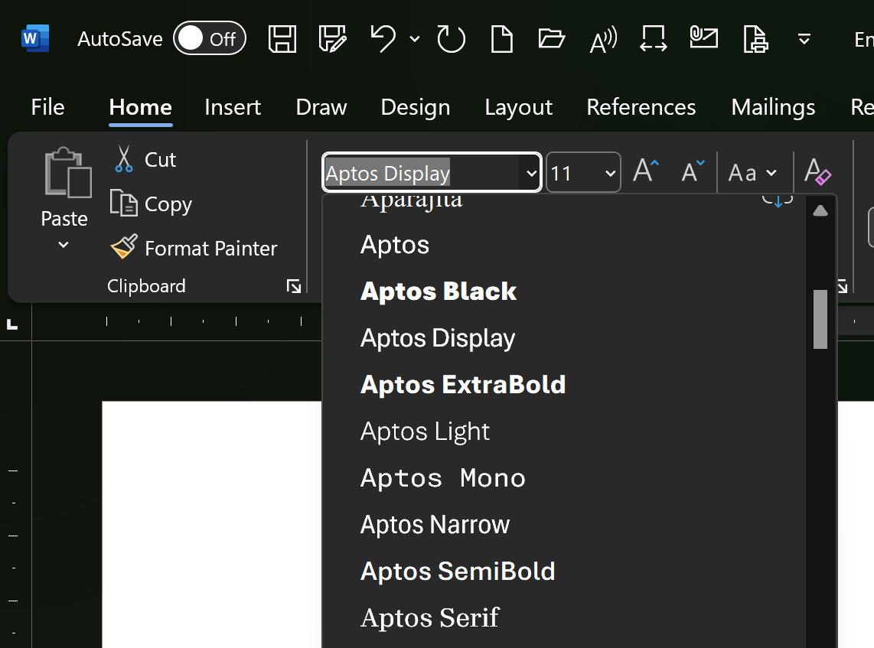
Task: Click the Read Aloud icon
Action: 603,39
